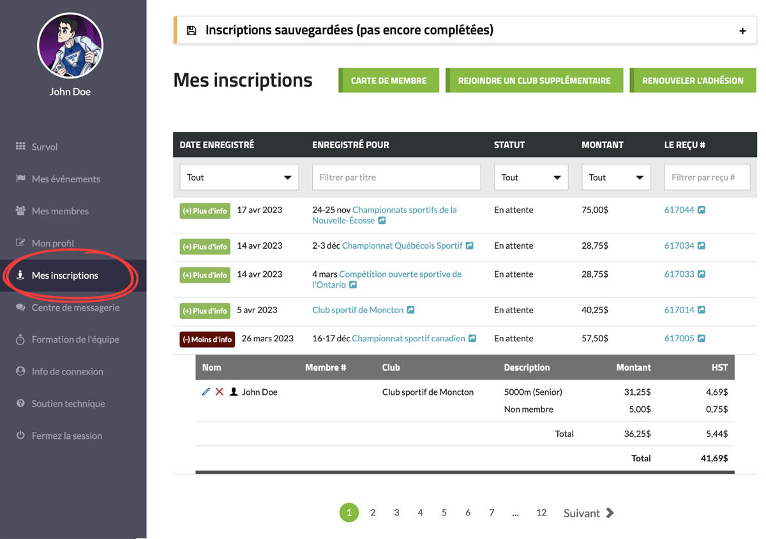Open external link icon next to receipt 617005

(702, 339)
